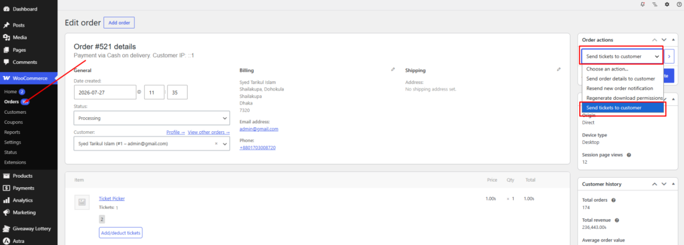Open the Coupons submenu item
This screenshot has height=245, width=684.
coord(13,122)
